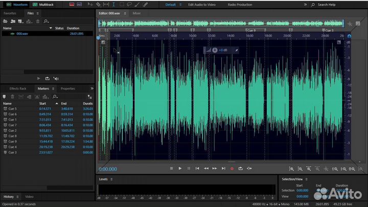This screenshot has height=207, width=368.
Task: Select the Cue 9 marker row
Action: (x=48, y=142)
